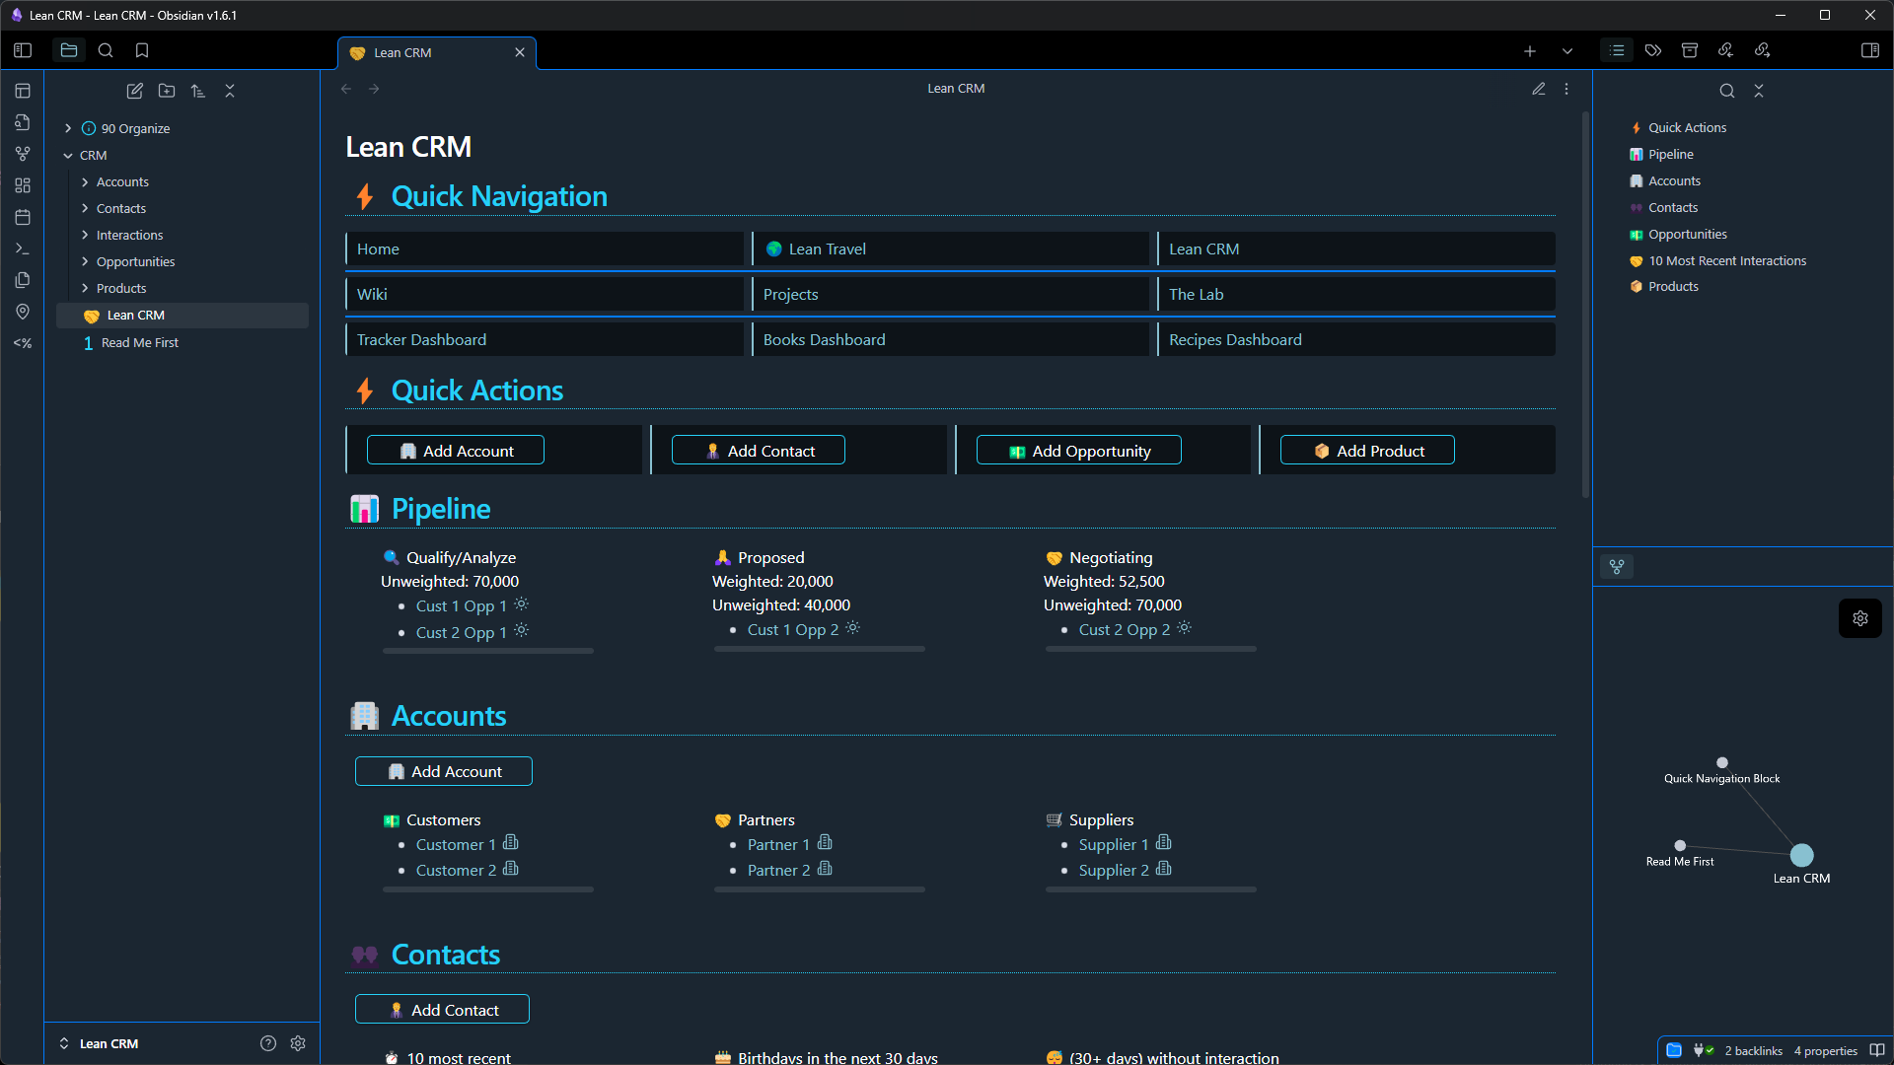This screenshot has height=1065, width=1894.
Task: Expand the 90 Organize folder
Action: point(68,128)
